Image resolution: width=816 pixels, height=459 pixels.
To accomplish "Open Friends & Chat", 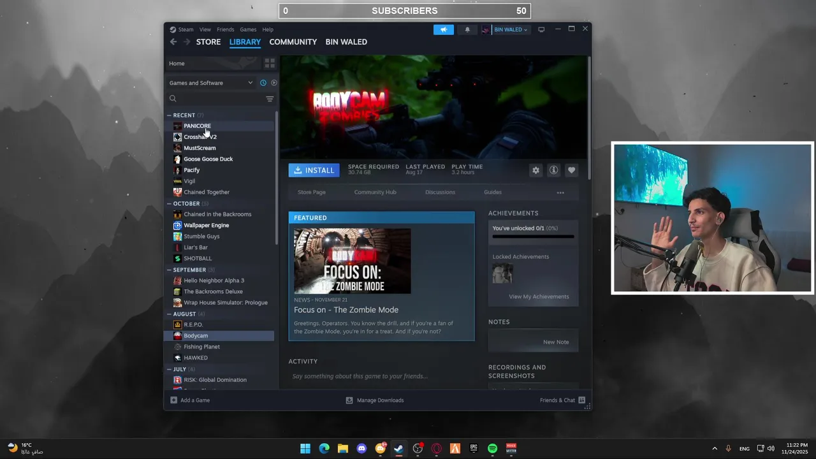I will pos(563,400).
